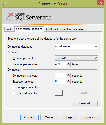
Task: Click the 'bytes' unit text
Action: tap(75, 64)
